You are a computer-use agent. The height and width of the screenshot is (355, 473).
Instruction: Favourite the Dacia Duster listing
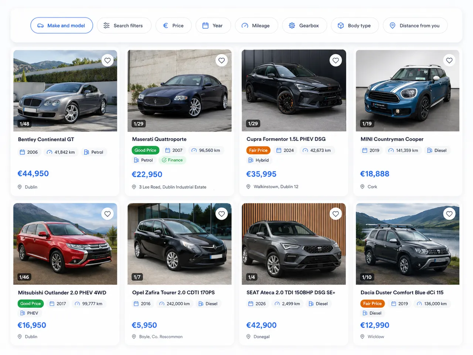click(x=449, y=214)
